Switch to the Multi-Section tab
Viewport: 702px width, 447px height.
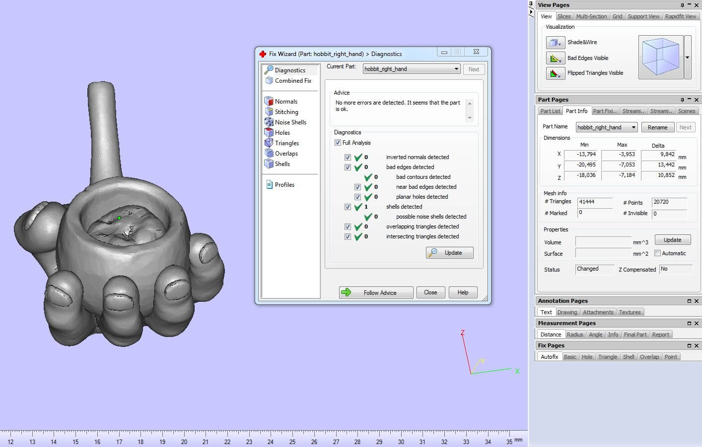tap(591, 16)
